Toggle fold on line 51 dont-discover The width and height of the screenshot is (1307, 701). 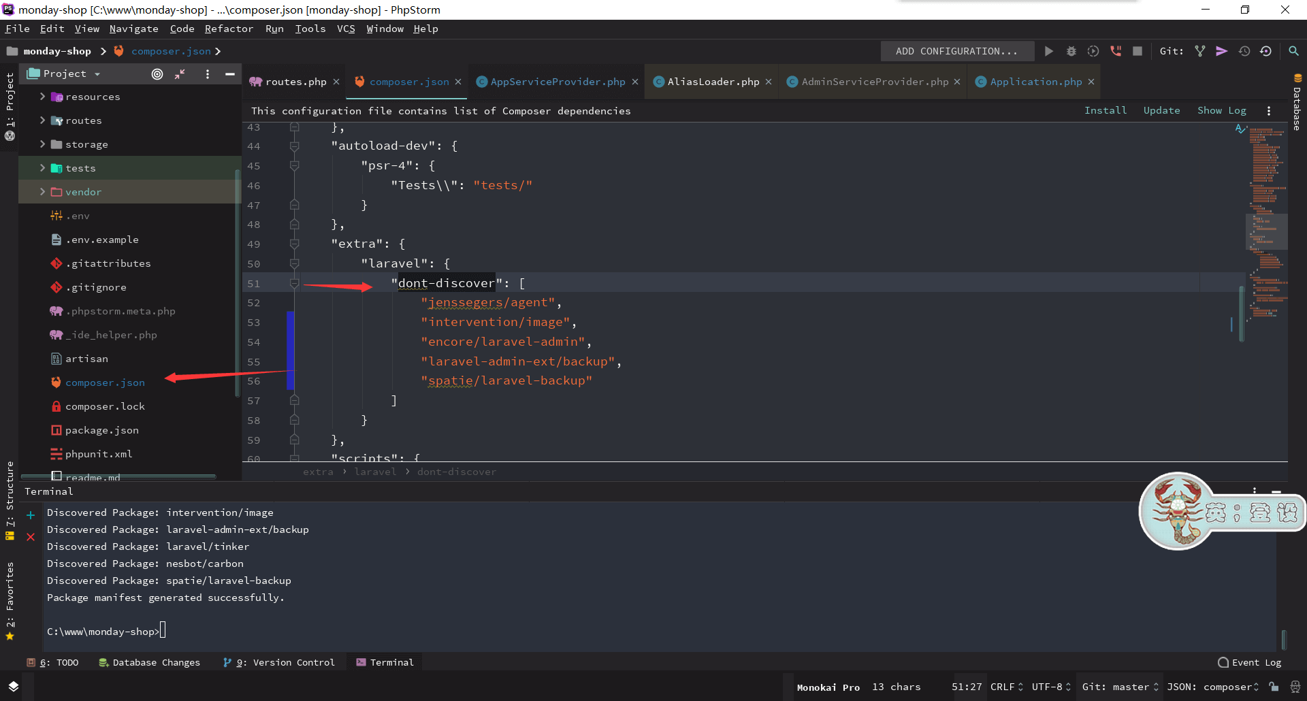[294, 283]
